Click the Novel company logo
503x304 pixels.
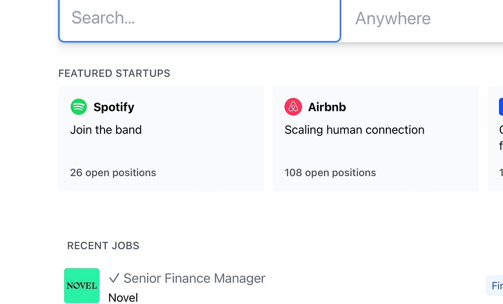(81, 285)
